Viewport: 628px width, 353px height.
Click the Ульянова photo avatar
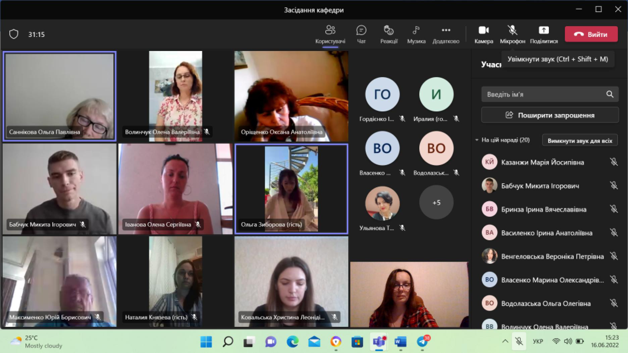(382, 203)
